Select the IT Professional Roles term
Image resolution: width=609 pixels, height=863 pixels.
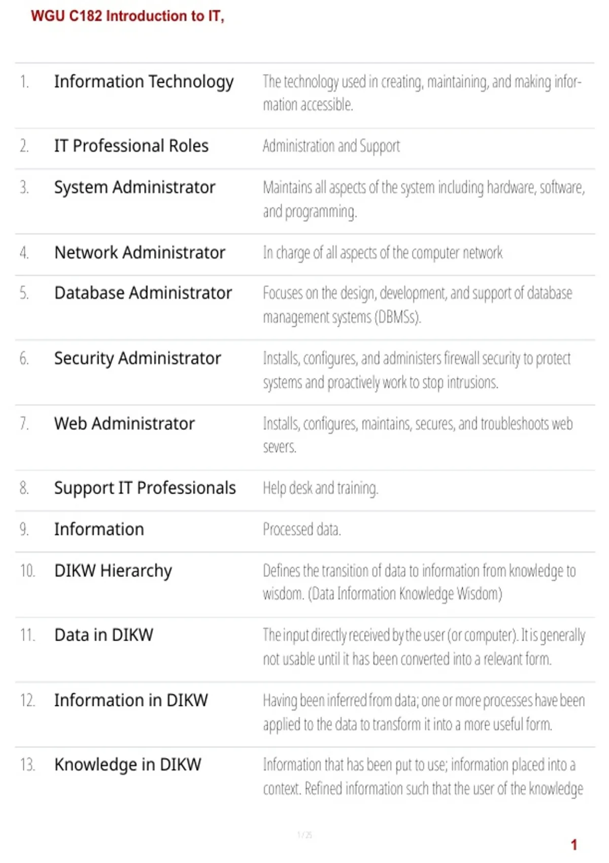click(x=131, y=146)
